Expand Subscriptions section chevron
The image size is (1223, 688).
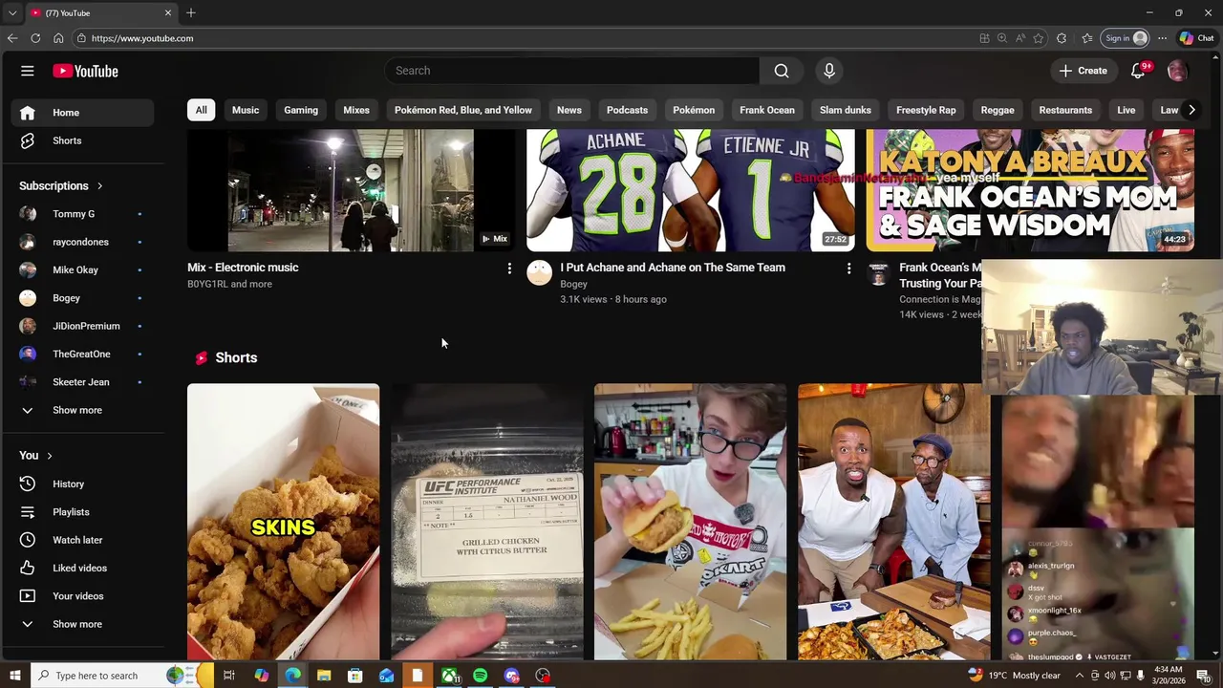click(x=99, y=186)
